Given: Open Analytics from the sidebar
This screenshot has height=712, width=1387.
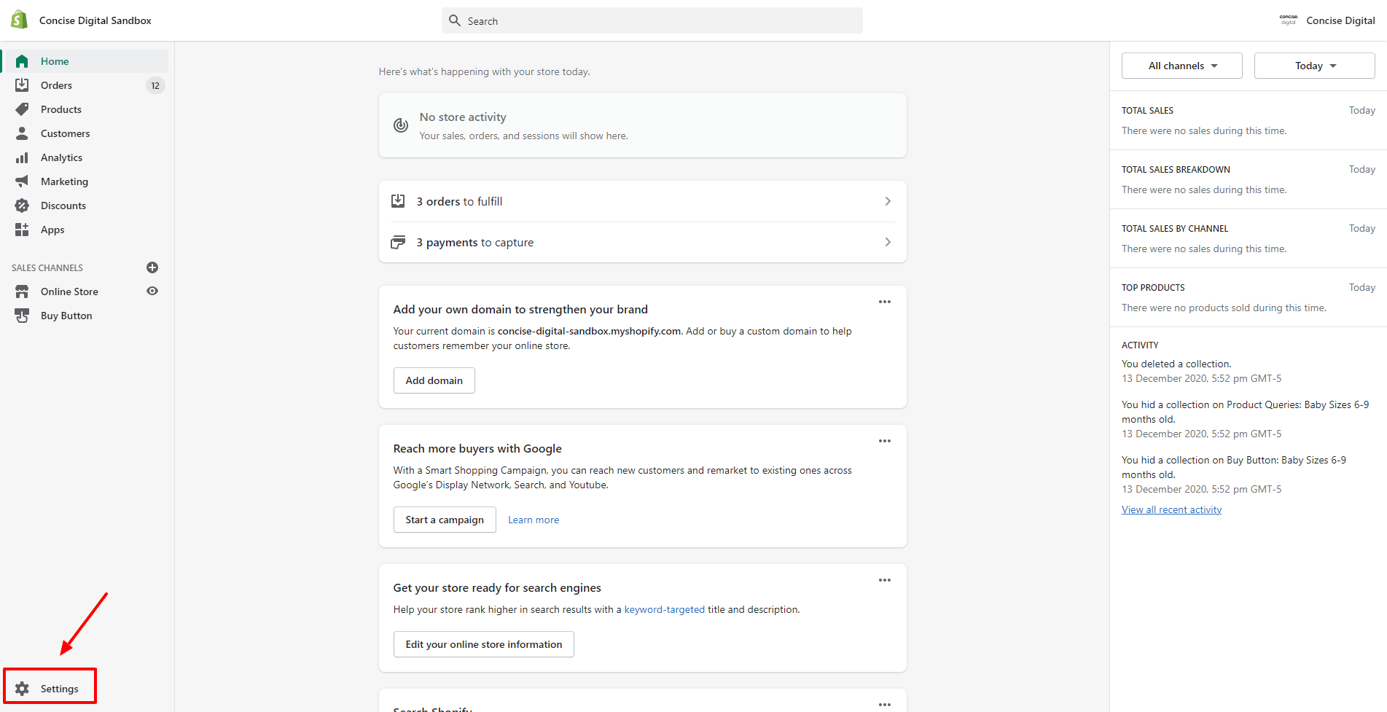Looking at the screenshot, I should point(61,157).
